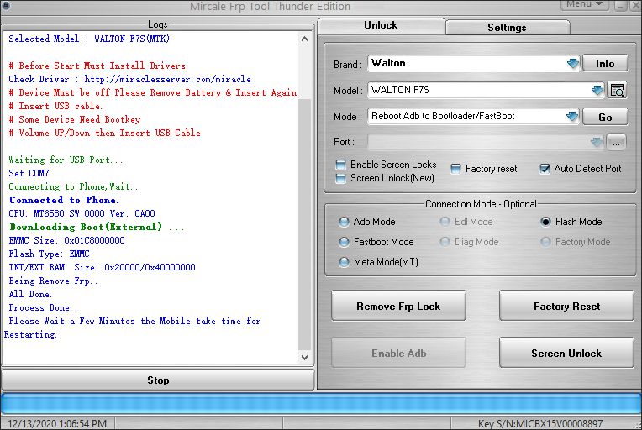The width and height of the screenshot is (642, 430).
Task: Select the Diag Mode radio button
Action: (445, 242)
